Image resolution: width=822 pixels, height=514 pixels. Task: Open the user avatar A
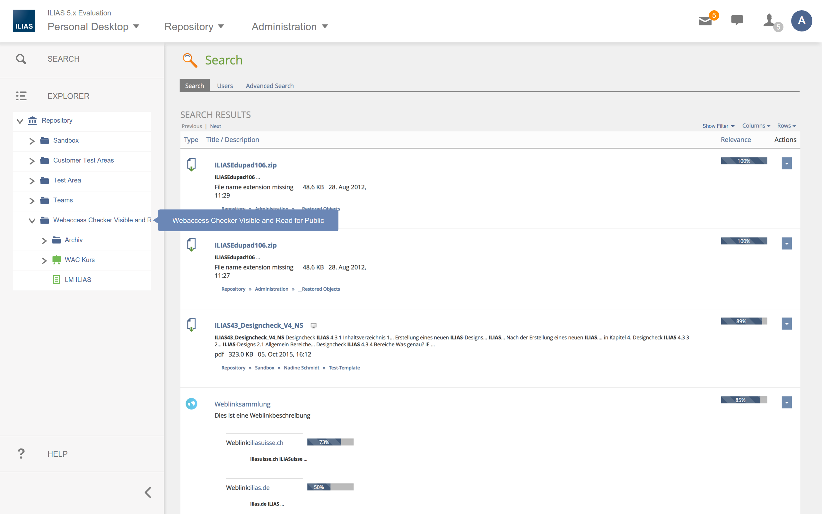(801, 21)
